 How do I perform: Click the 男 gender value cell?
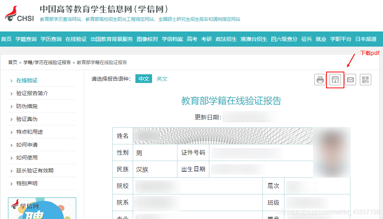(155, 153)
